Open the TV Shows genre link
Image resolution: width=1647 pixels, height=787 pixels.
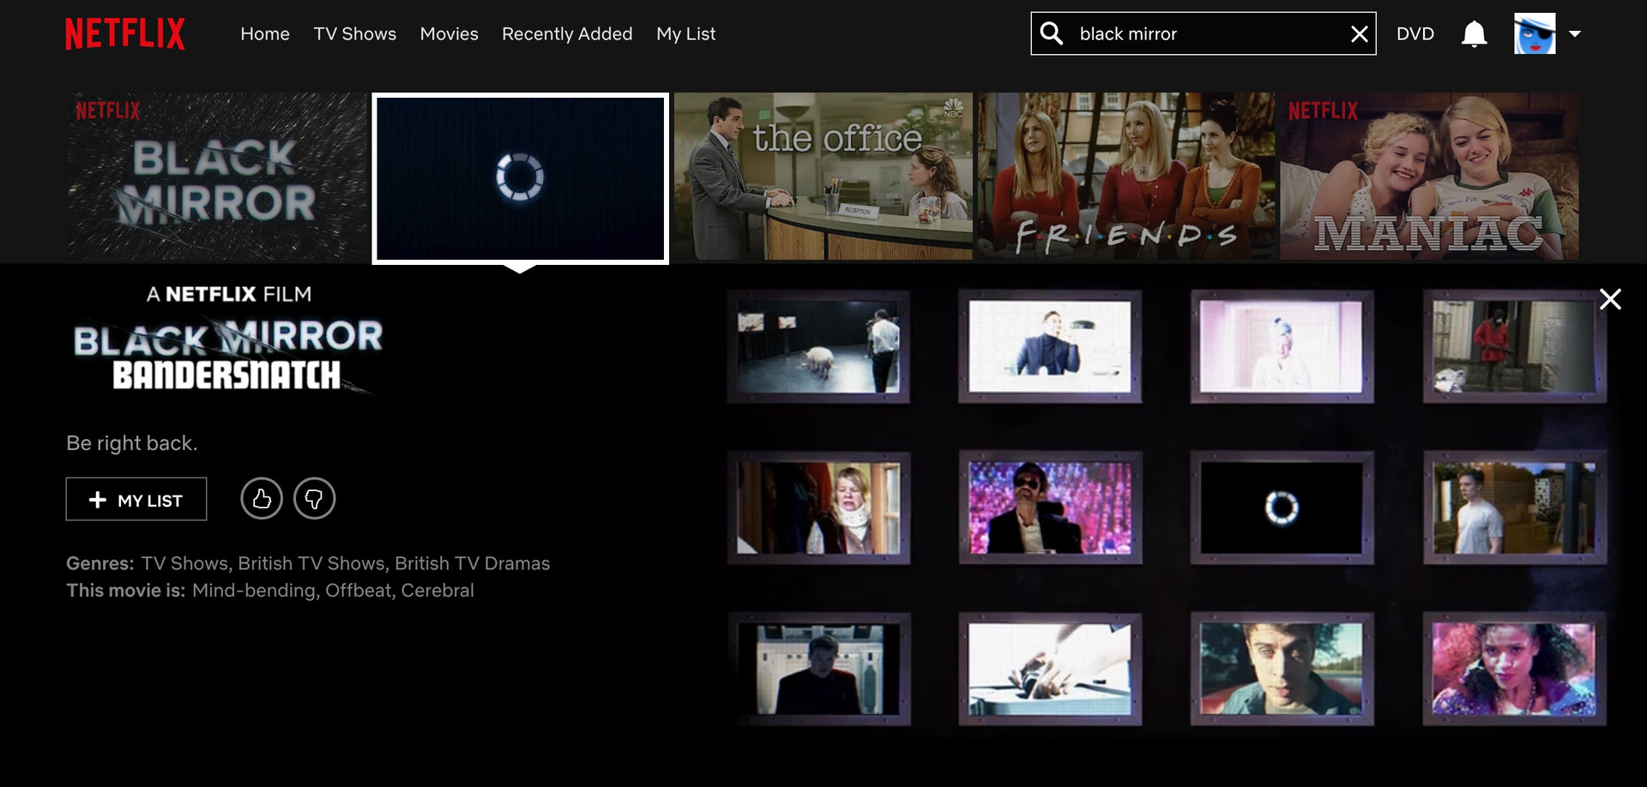tap(184, 563)
